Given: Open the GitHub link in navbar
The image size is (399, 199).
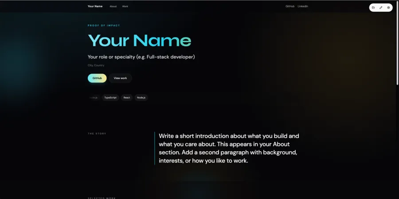Looking at the screenshot, I should (290, 6).
